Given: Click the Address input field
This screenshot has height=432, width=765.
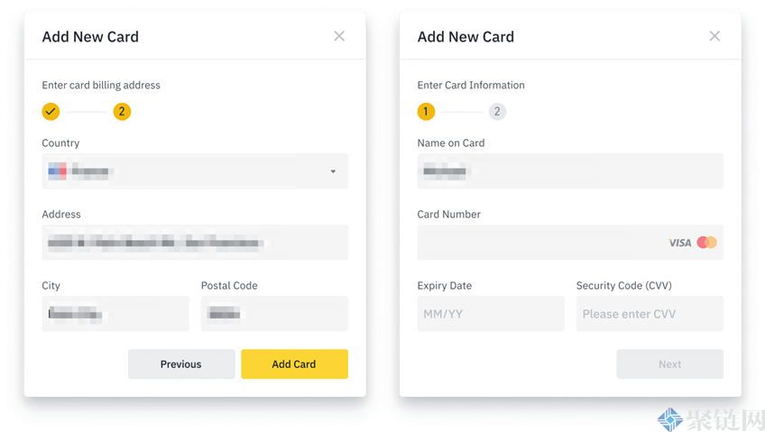Looking at the screenshot, I should [194, 243].
